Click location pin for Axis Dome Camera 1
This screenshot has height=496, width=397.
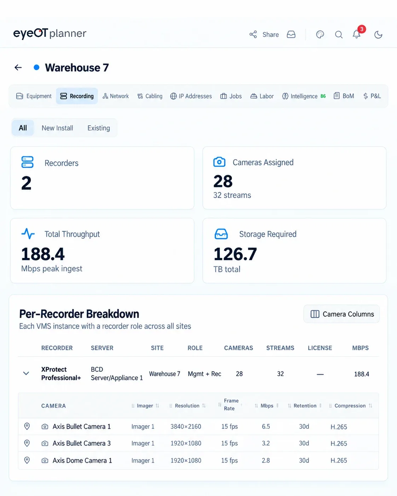[x=27, y=460]
